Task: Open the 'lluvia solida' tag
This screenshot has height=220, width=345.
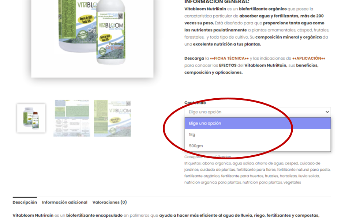Action: (x=308, y=176)
